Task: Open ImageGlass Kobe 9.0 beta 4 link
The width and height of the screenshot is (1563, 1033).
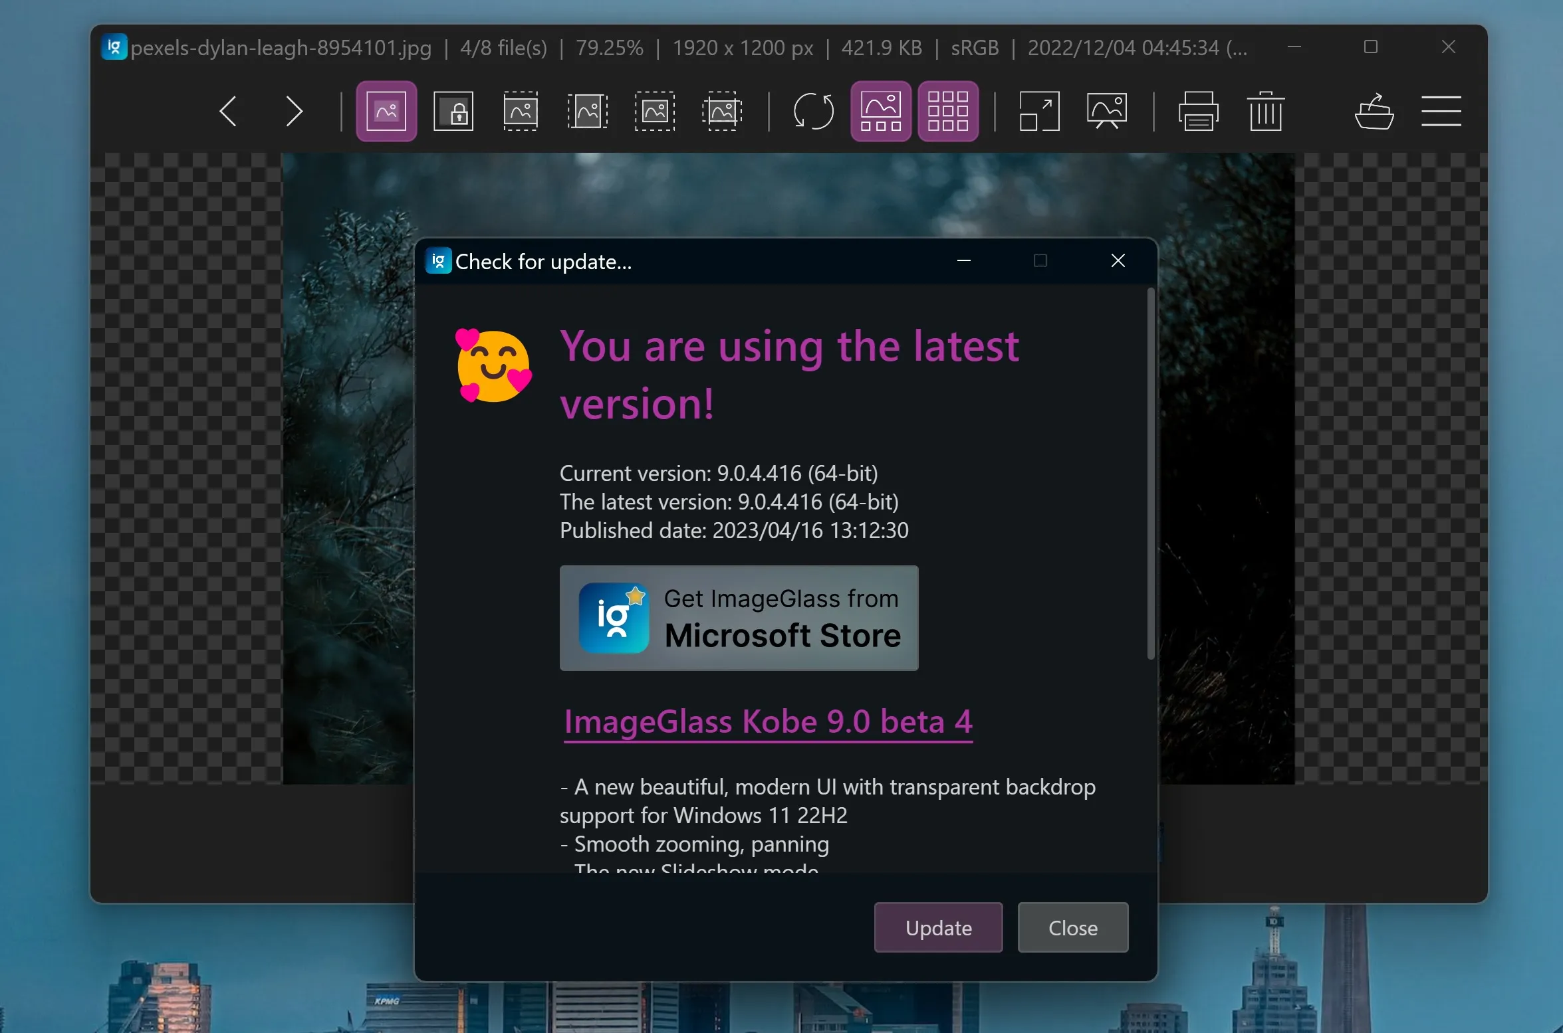Action: [x=768, y=721]
